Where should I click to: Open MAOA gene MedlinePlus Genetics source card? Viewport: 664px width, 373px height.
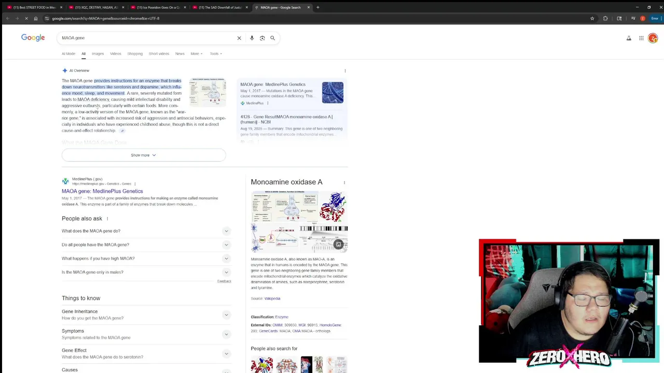[x=292, y=94]
